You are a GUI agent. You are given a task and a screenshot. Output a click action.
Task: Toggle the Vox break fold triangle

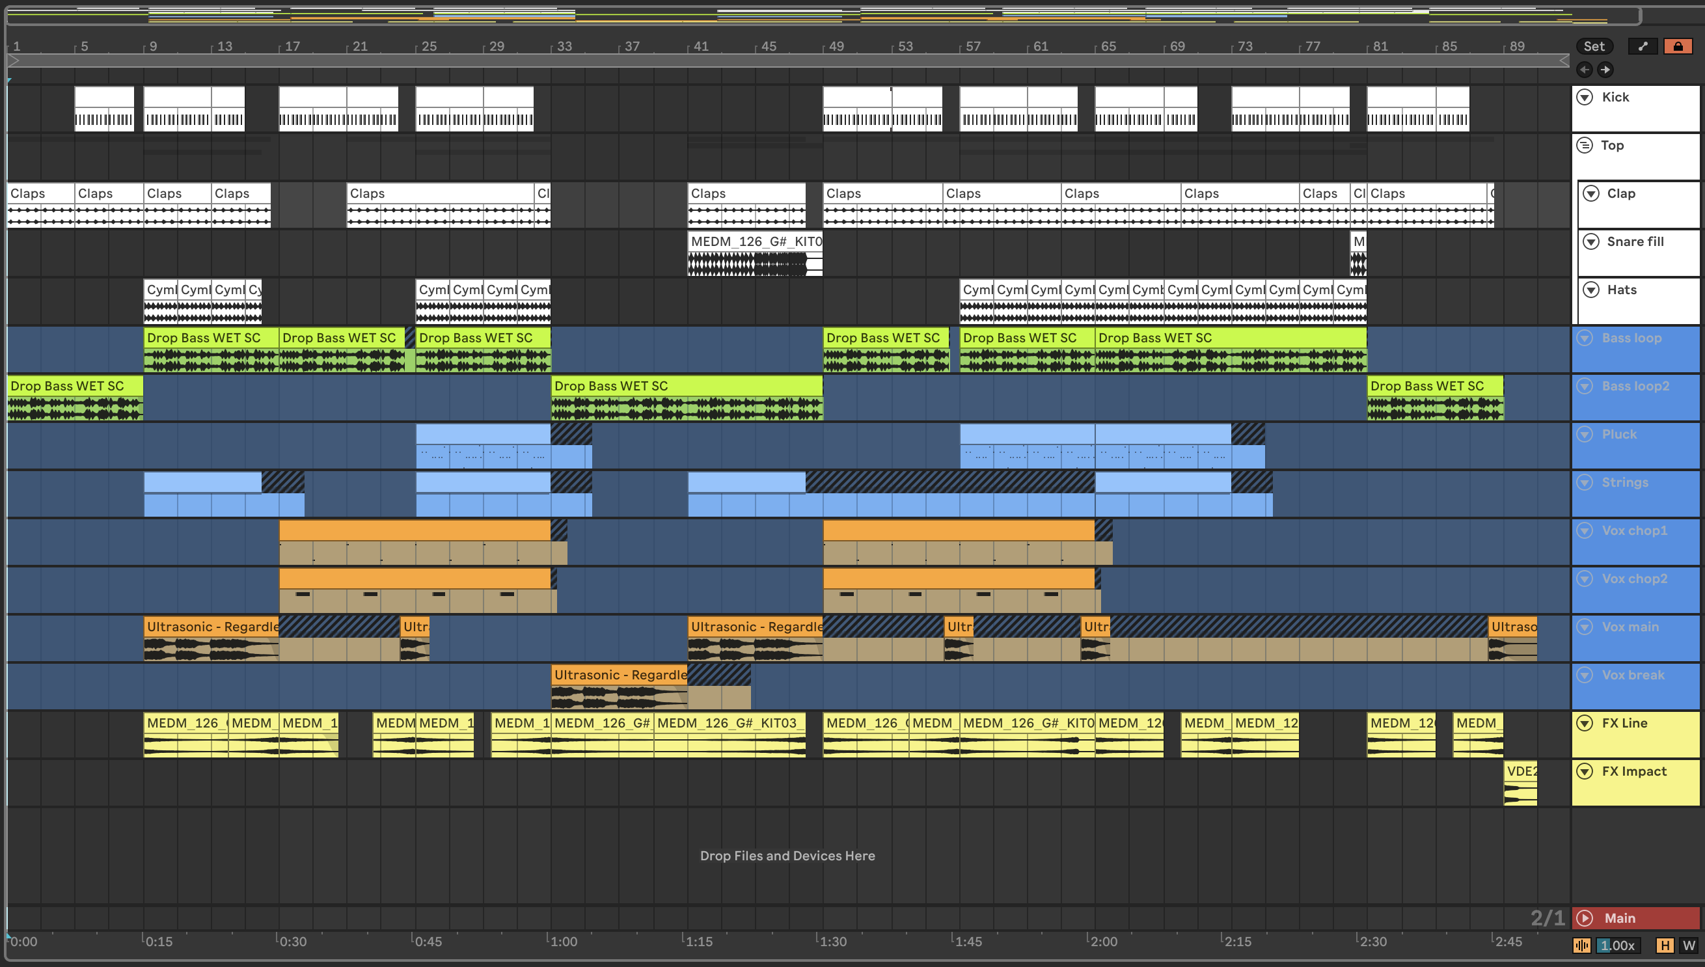coord(1585,675)
